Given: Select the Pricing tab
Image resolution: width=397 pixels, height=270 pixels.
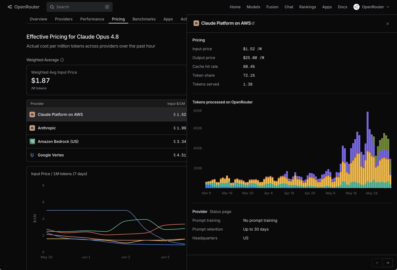Looking at the screenshot, I should tap(118, 19).
